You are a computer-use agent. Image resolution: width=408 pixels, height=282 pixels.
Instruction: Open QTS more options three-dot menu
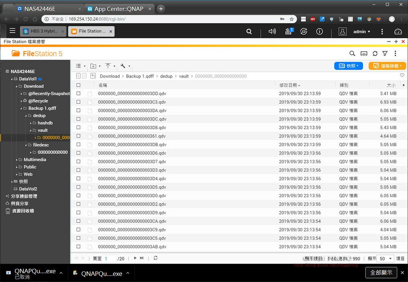[x=382, y=31]
